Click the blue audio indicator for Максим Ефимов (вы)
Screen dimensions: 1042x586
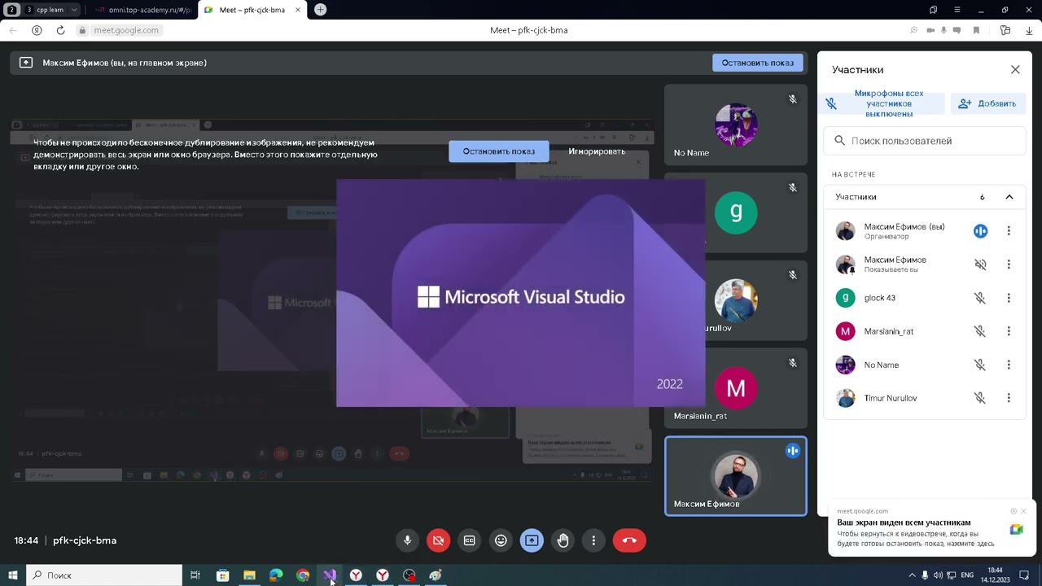(980, 231)
